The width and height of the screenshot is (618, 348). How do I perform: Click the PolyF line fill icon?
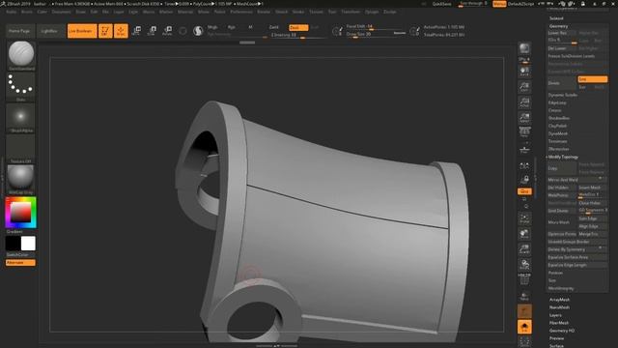(524, 279)
